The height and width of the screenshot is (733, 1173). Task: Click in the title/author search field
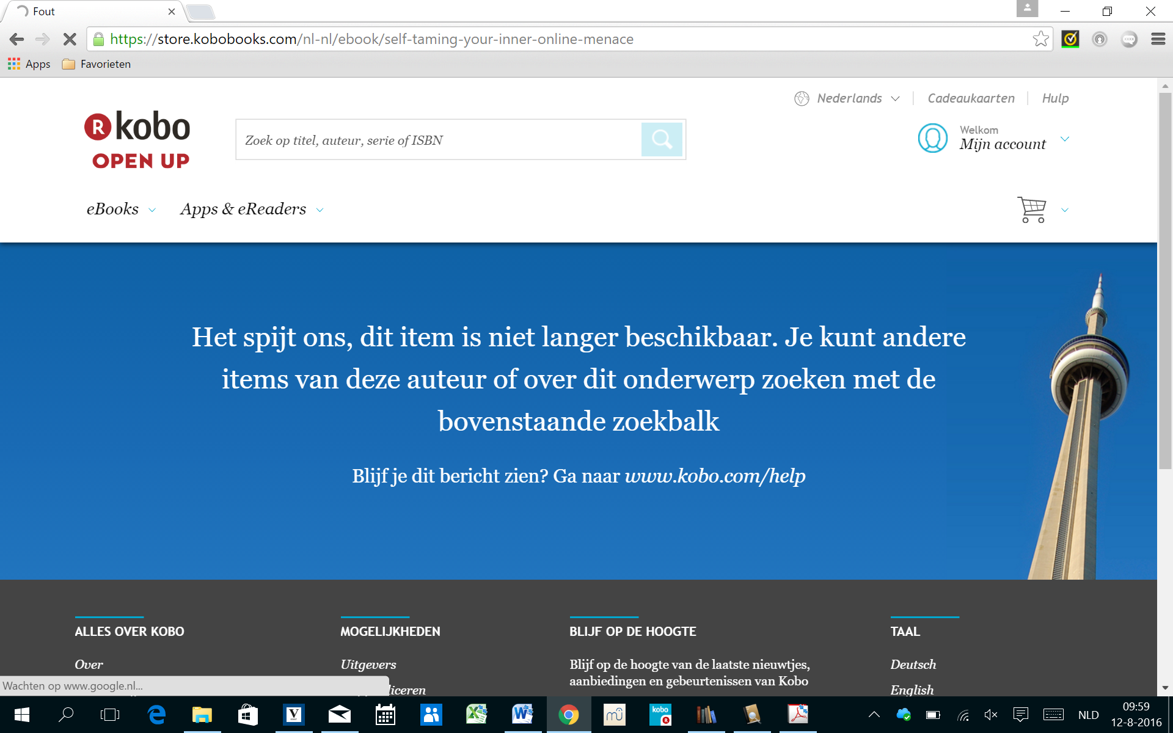tap(437, 140)
